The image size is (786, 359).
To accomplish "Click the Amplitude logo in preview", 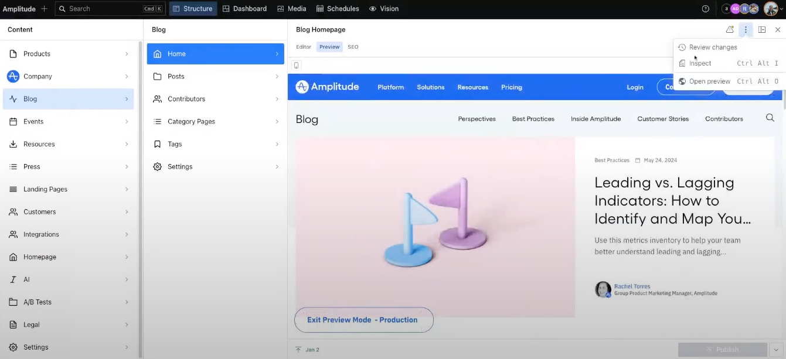I will [327, 87].
